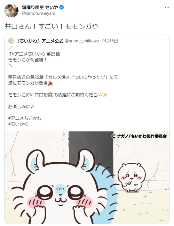Open the quoted tweet body text
The width and height of the screenshot is (174, 226).
click(63, 86)
